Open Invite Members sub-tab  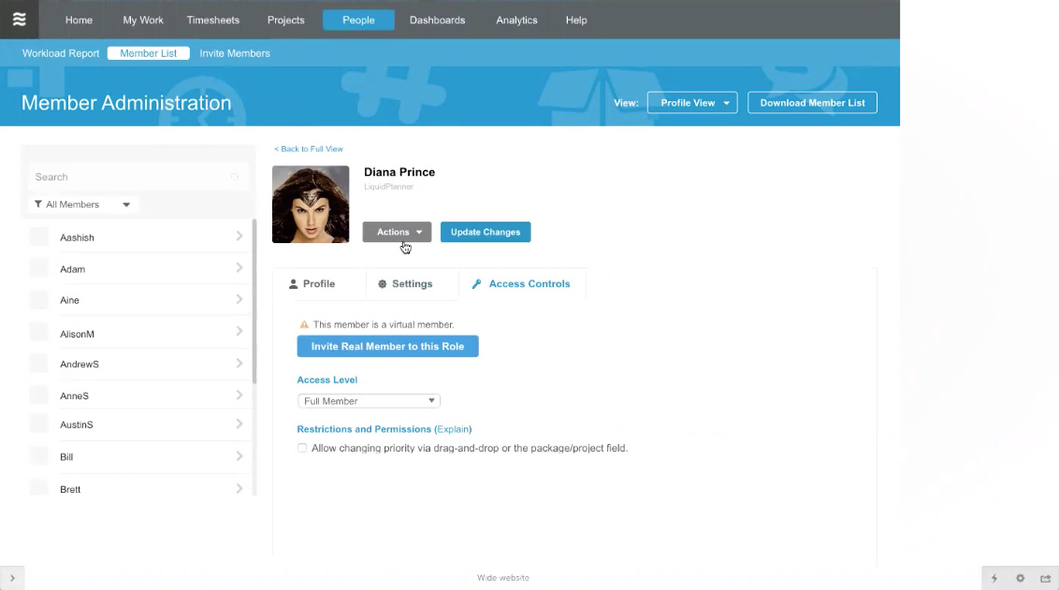(x=235, y=53)
